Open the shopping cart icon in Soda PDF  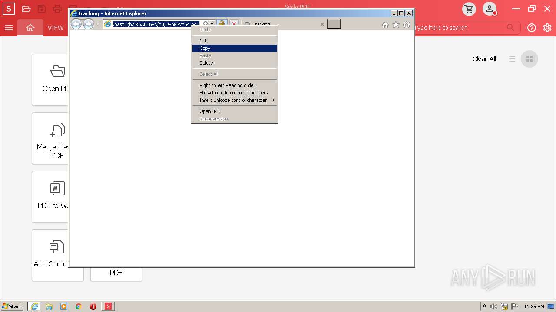coord(469,9)
